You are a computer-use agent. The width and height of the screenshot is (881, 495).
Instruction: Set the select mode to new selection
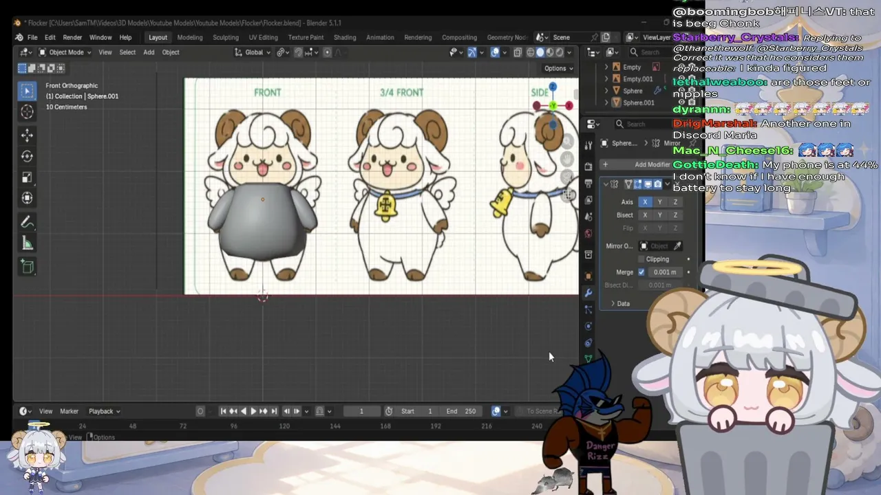tap(22, 68)
